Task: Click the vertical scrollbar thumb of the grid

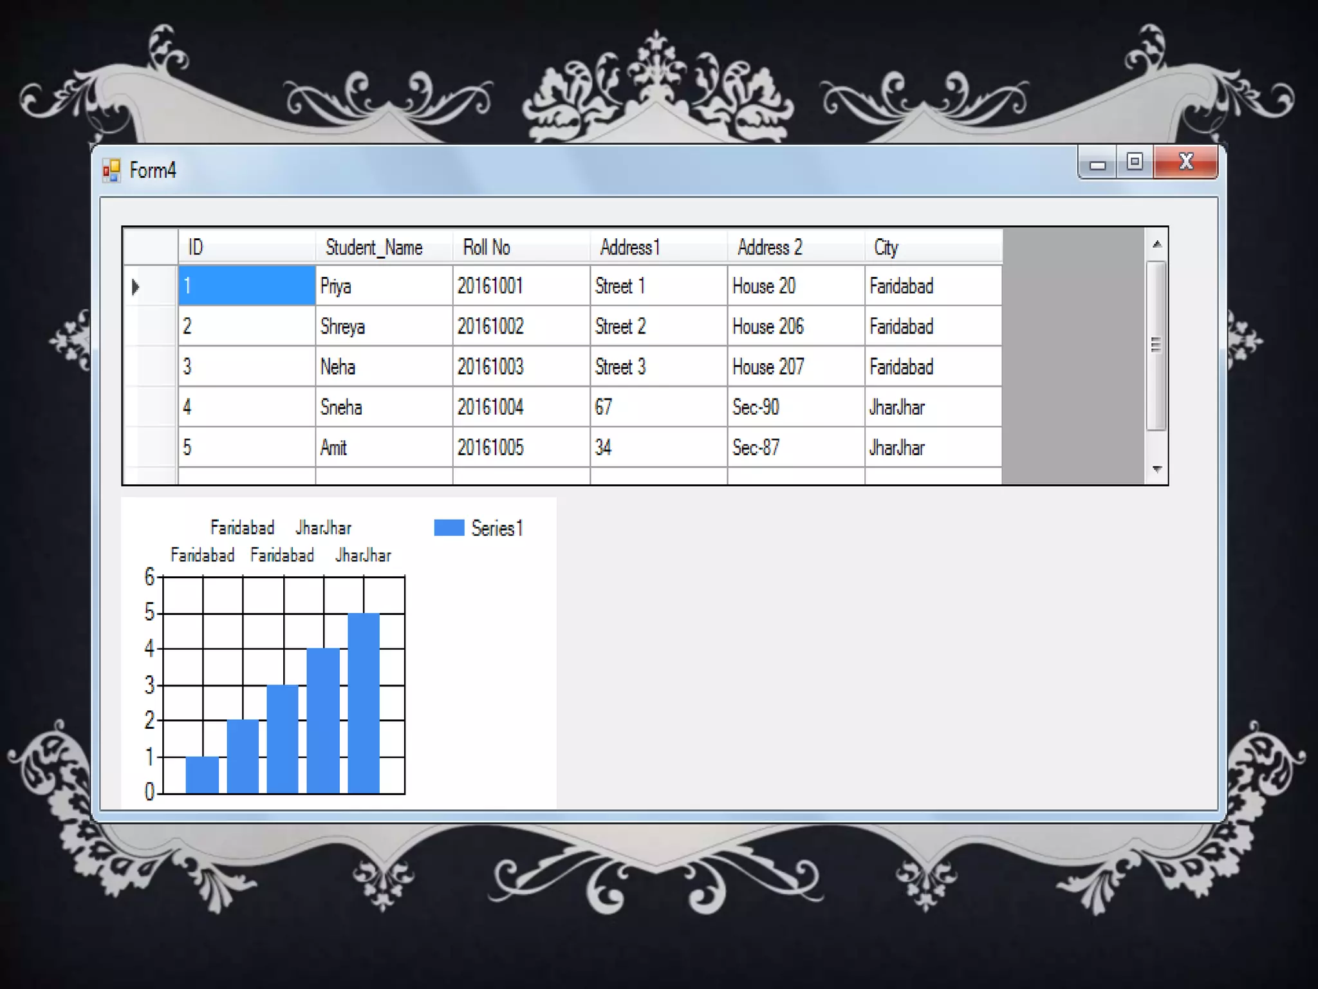Action: point(1156,346)
